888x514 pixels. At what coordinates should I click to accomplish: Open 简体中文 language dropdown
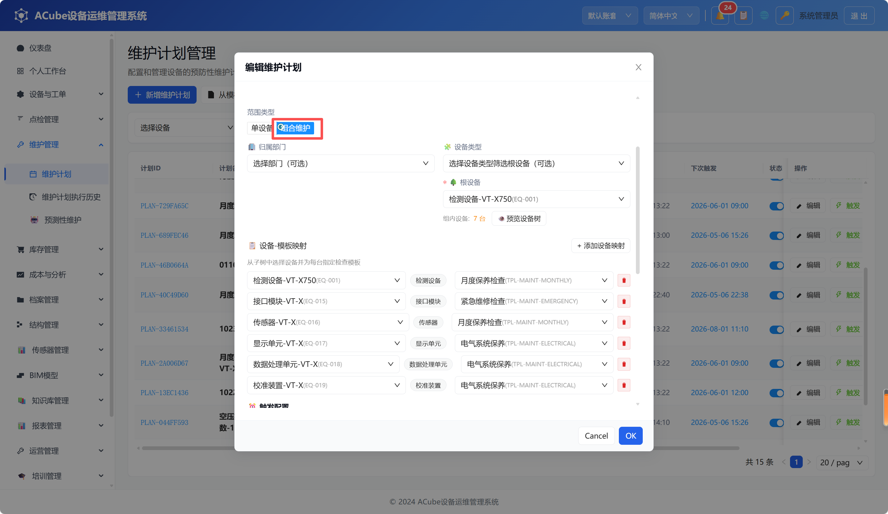point(671,16)
